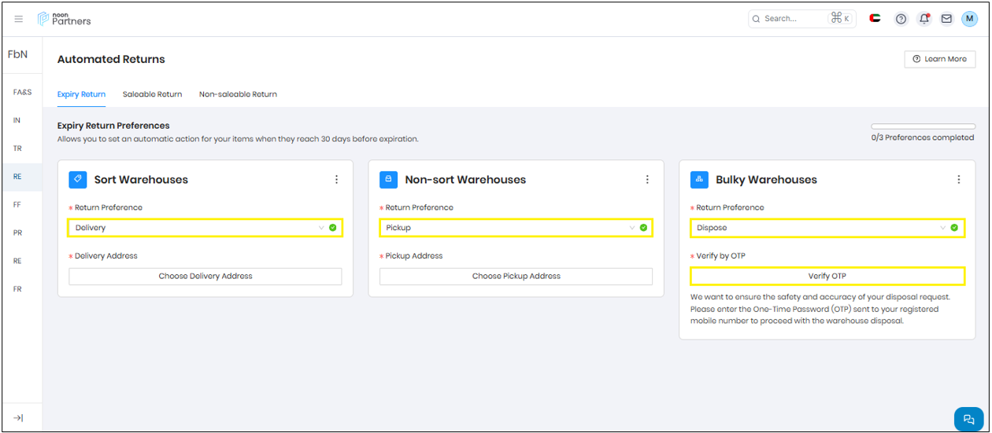
Task: Open the user profile avatar M
Action: (x=969, y=19)
